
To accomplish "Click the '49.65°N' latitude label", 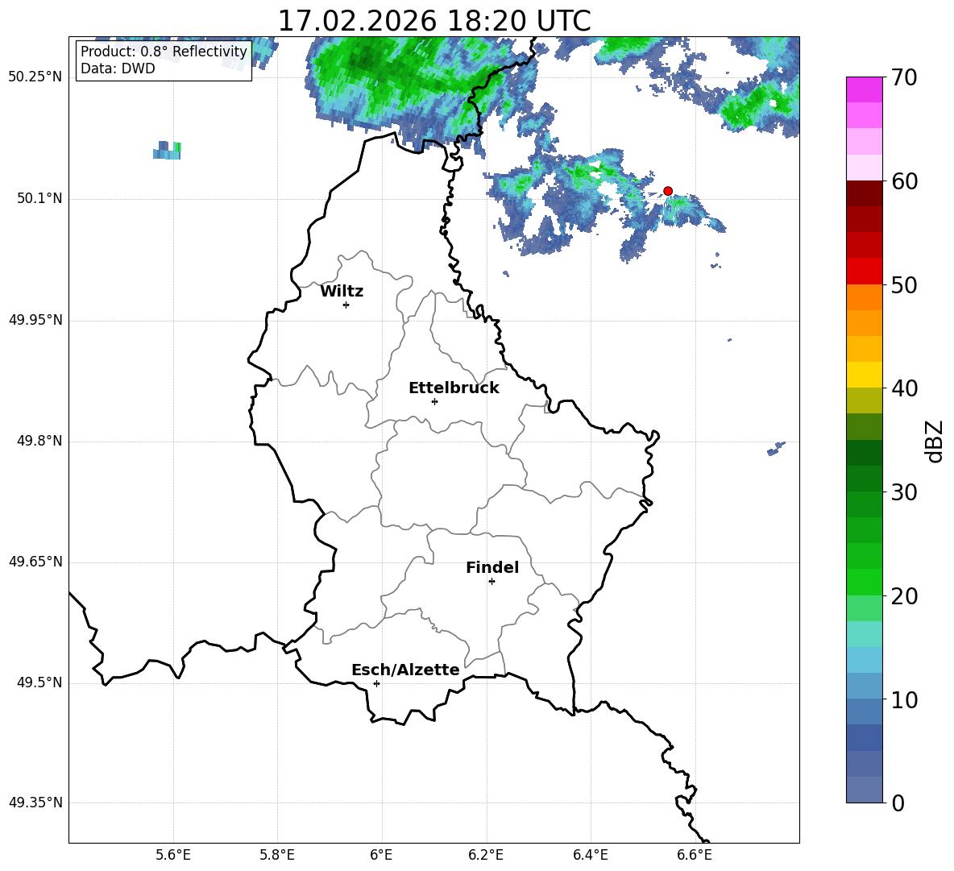I will [x=35, y=562].
